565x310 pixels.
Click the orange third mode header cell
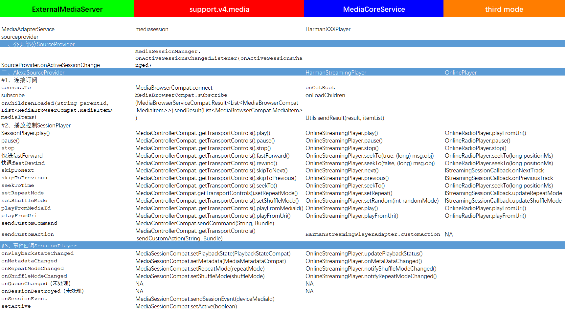click(504, 9)
